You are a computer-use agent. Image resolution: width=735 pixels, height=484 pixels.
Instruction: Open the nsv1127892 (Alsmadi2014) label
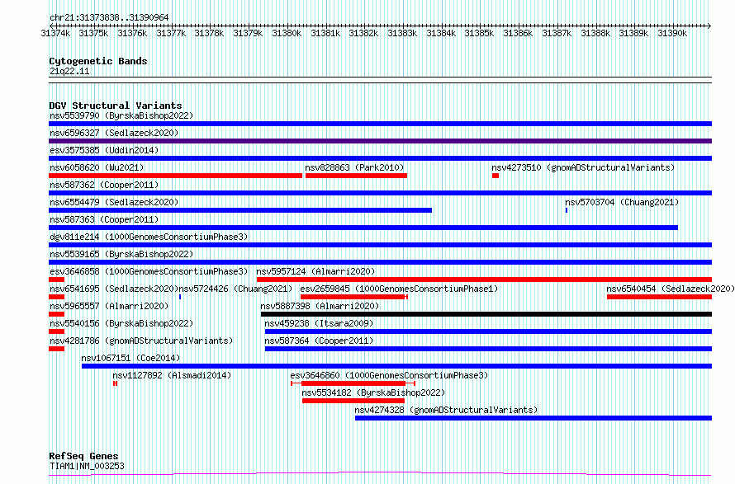pyautogui.click(x=172, y=375)
